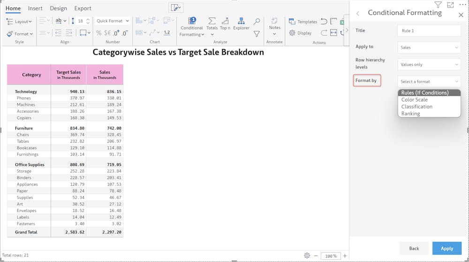Switch to the Export tab

pyautogui.click(x=83, y=8)
